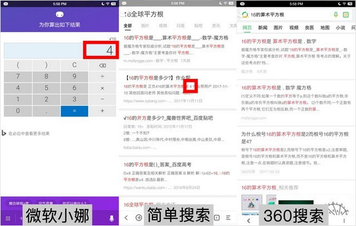356x226 pixels.
Task: Open the 为什么根号16的算术平方根是2 result
Action: tap(295, 138)
